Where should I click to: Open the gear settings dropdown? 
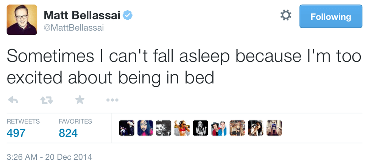pyautogui.click(x=285, y=16)
